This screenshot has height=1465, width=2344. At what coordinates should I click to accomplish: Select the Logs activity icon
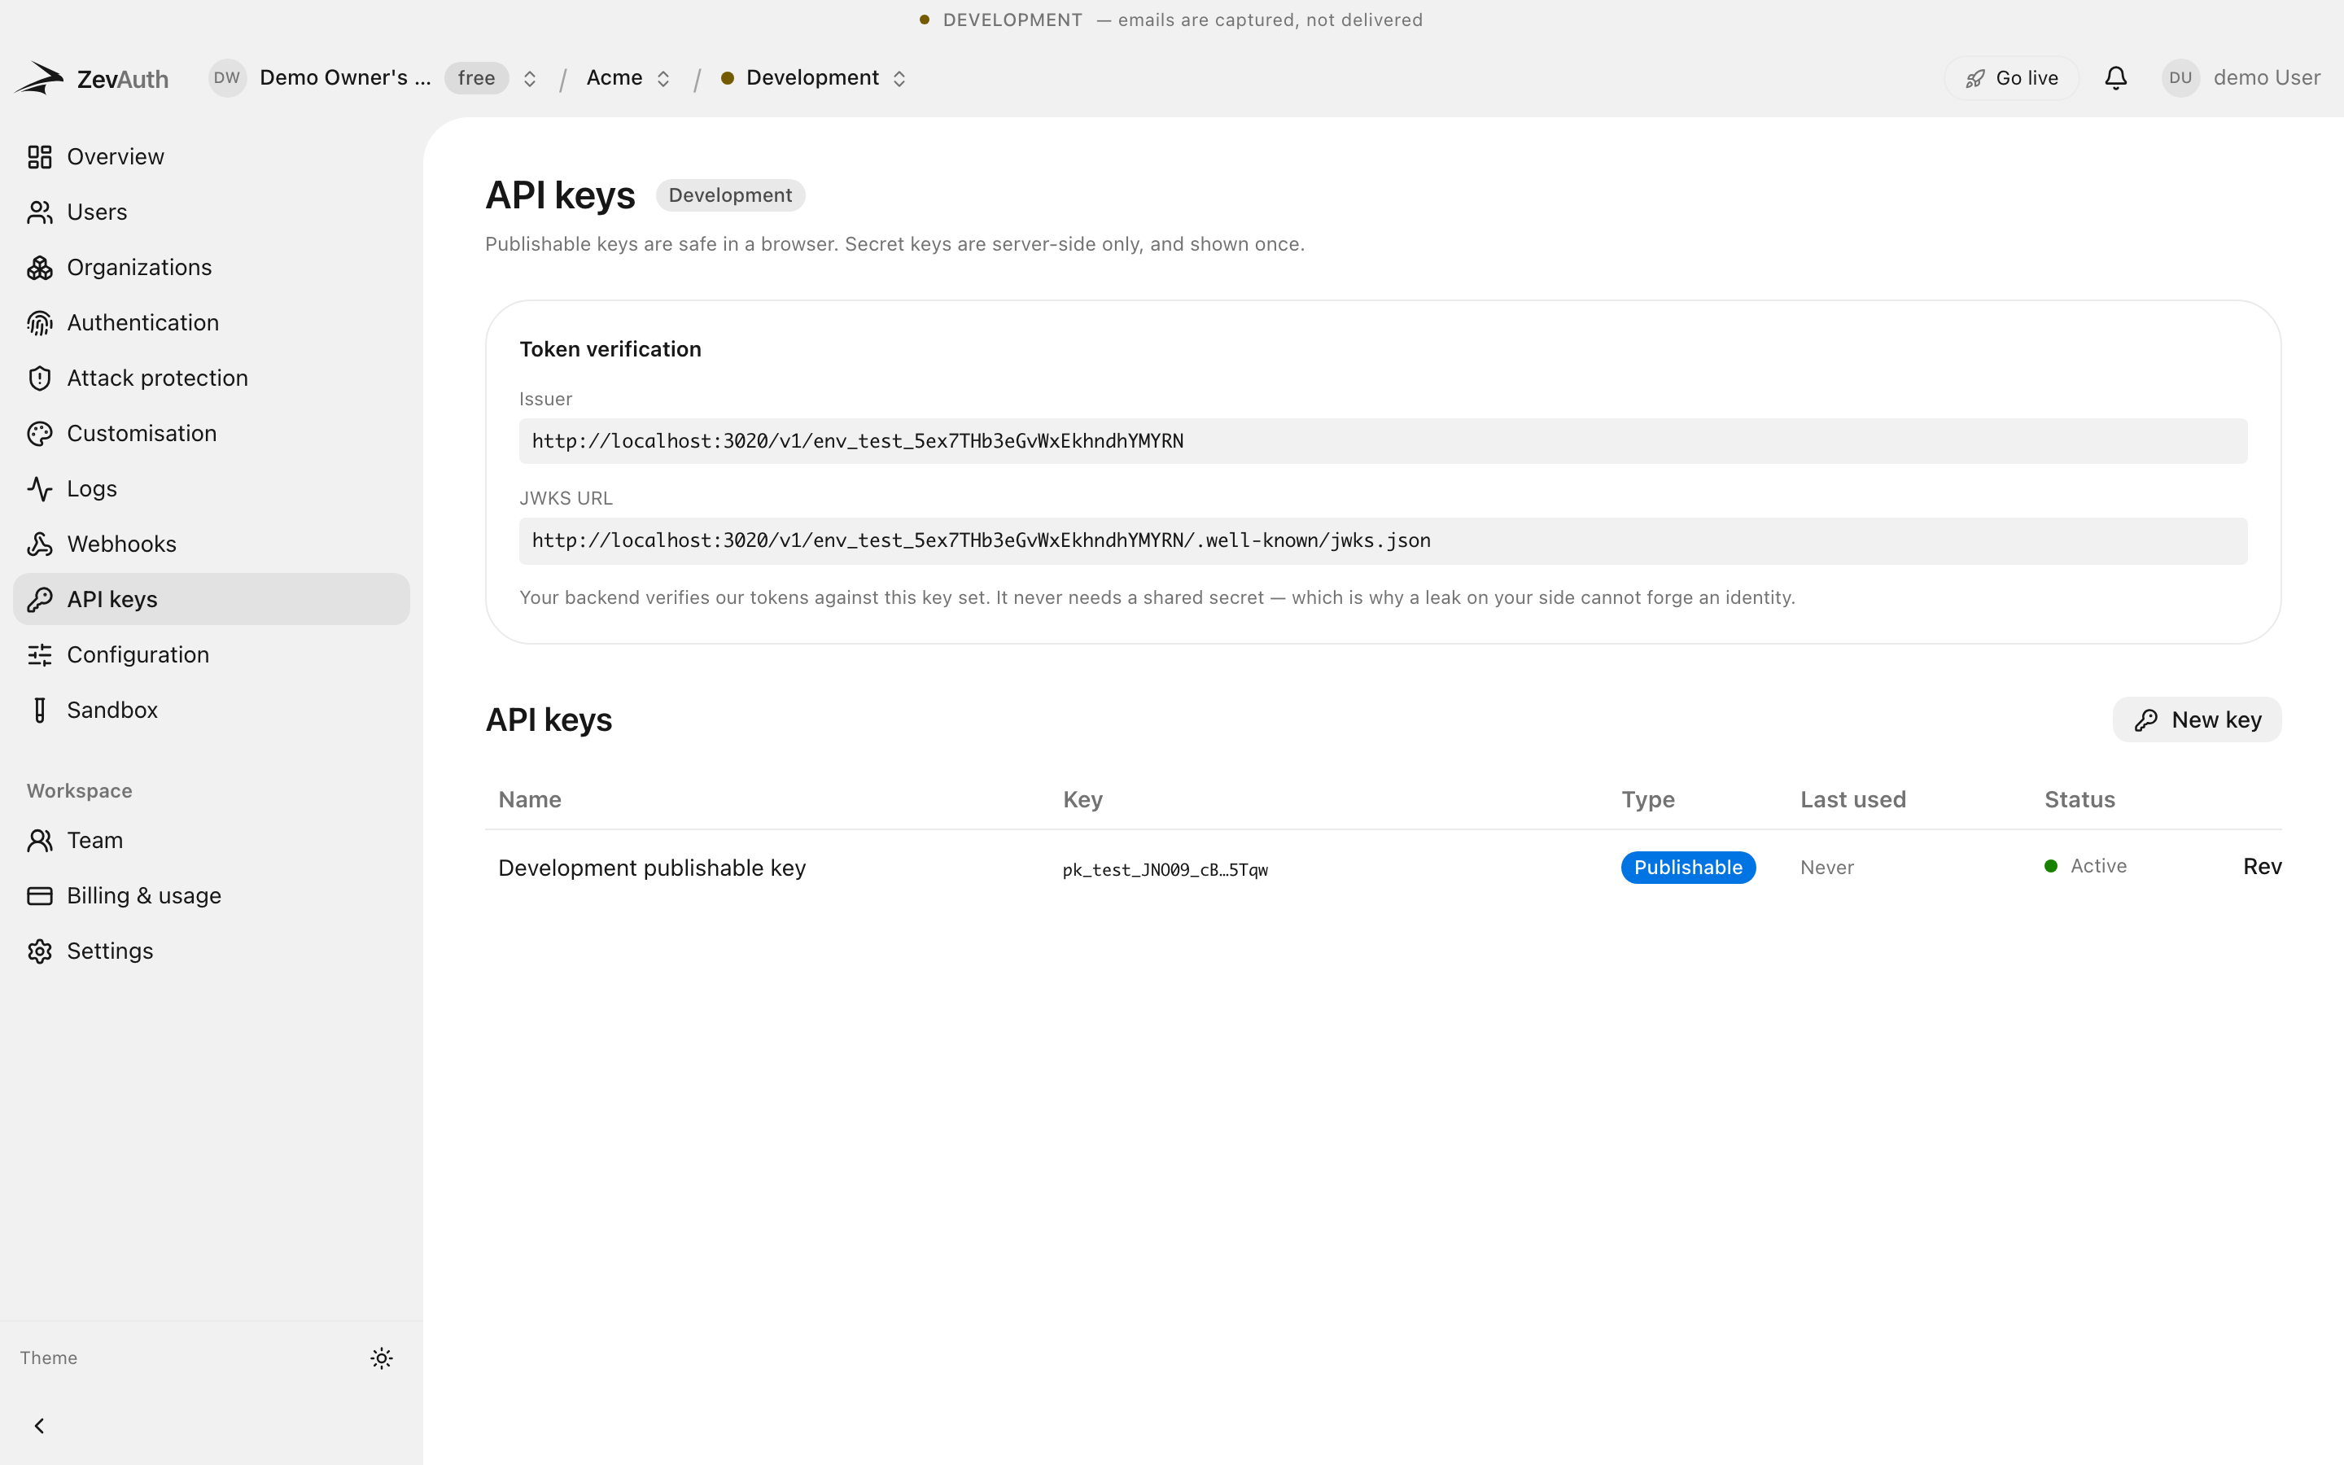[40, 488]
